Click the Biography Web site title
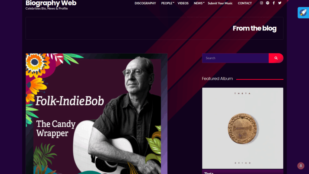 point(51,3)
